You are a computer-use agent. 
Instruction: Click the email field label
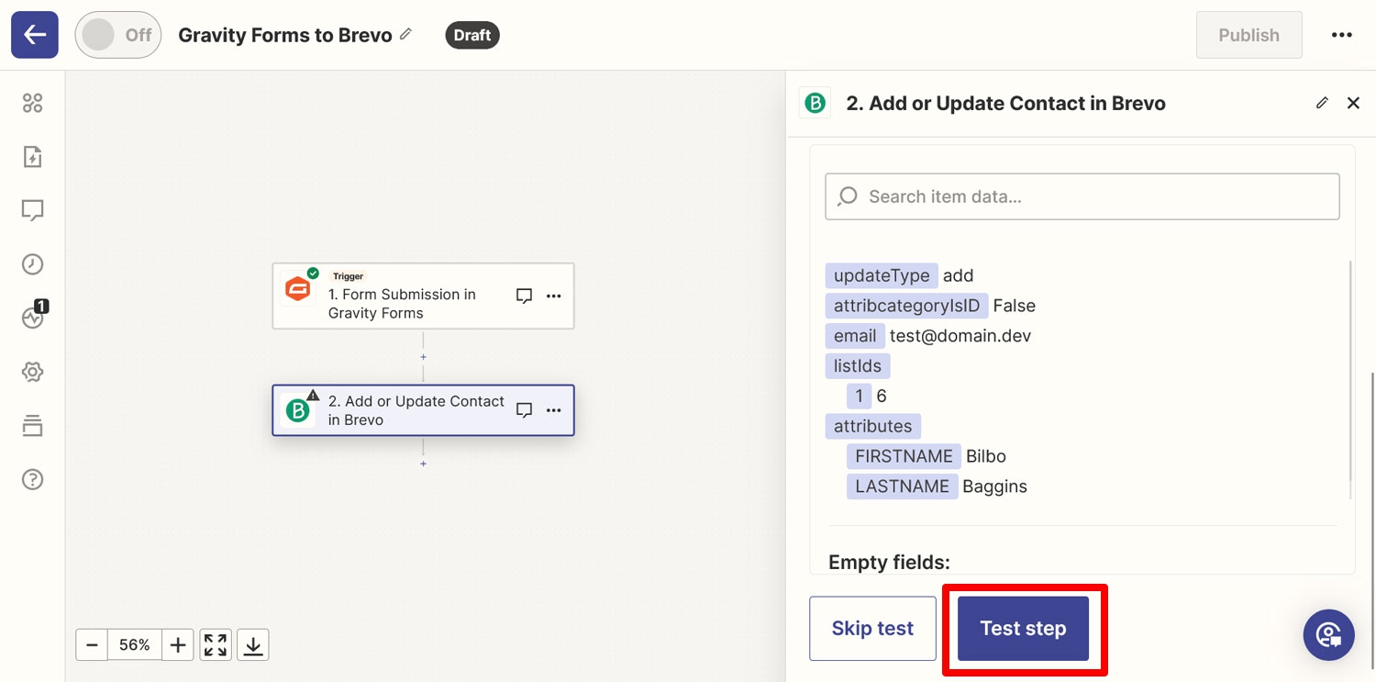pos(855,336)
